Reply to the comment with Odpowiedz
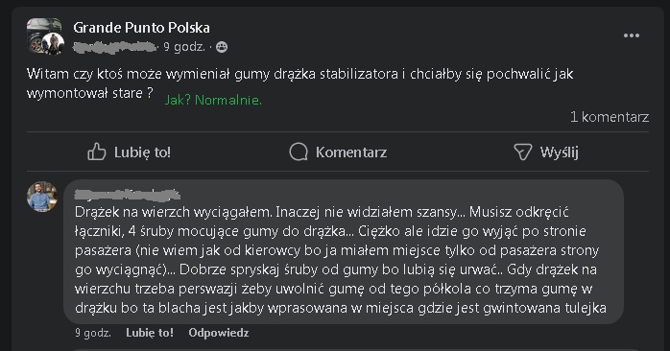This screenshot has width=670, height=351. click(218, 333)
